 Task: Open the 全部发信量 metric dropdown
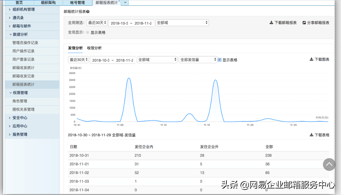tap(197, 59)
